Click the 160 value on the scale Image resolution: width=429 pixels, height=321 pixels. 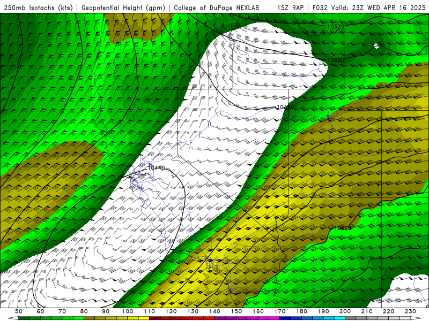[x=258, y=311]
